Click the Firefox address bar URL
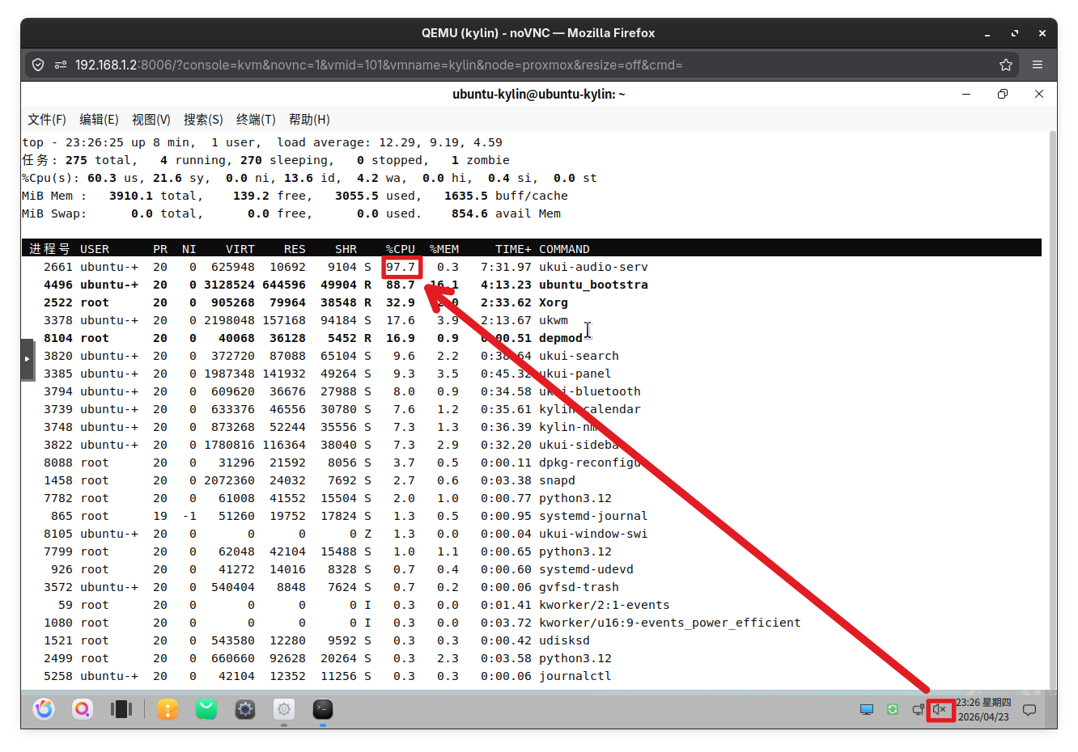 click(x=379, y=65)
